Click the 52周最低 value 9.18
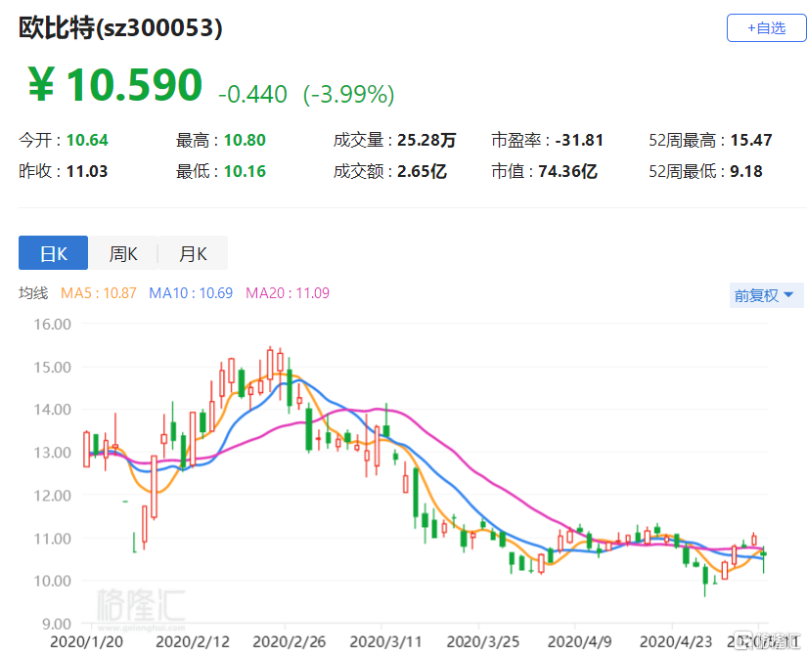The image size is (807, 657). [x=746, y=171]
